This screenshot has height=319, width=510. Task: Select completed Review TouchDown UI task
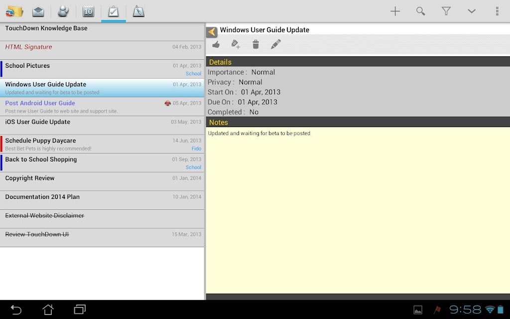(x=102, y=238)
